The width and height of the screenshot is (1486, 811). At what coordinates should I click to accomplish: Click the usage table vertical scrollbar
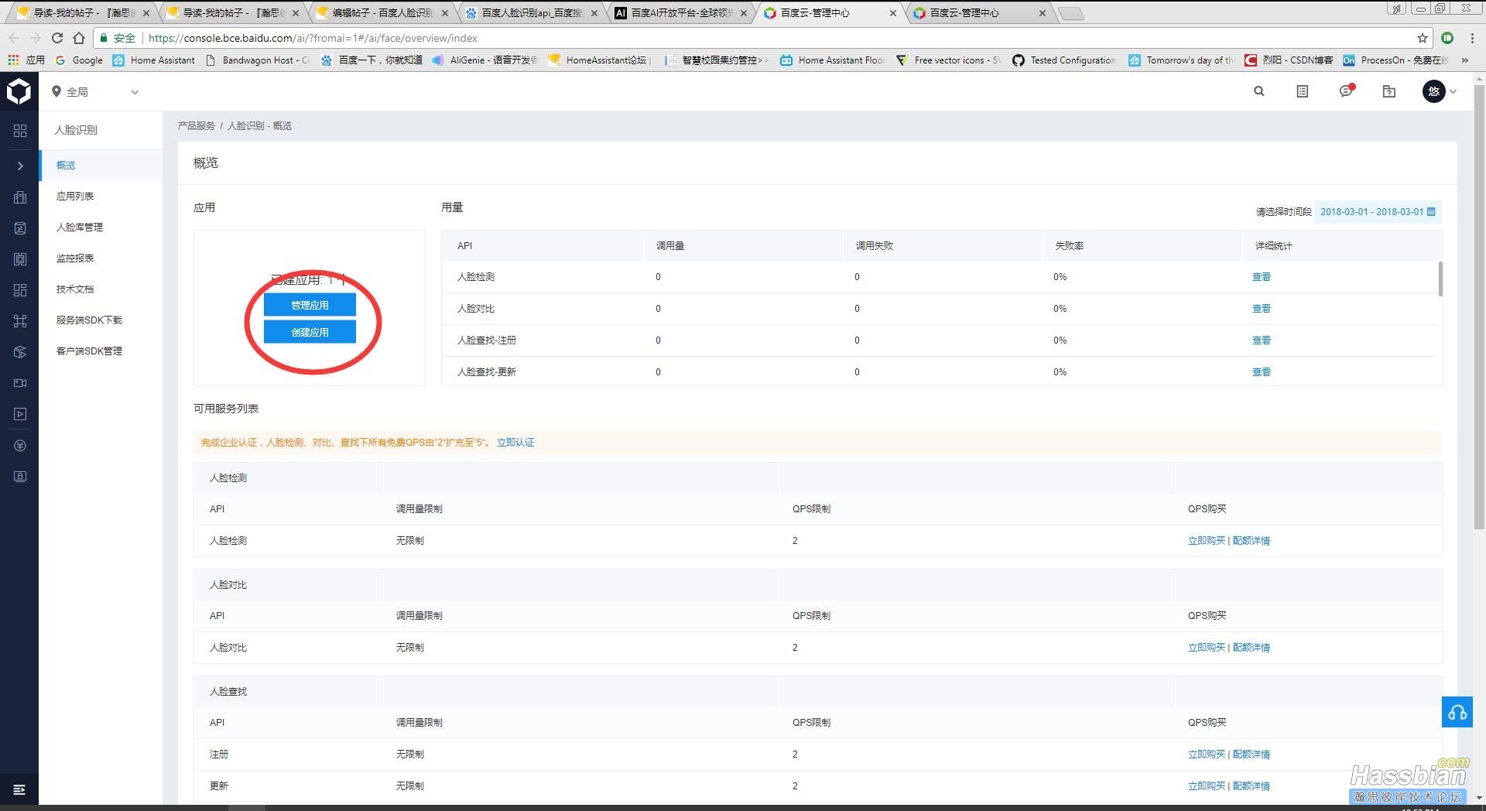pos(1440,279)
